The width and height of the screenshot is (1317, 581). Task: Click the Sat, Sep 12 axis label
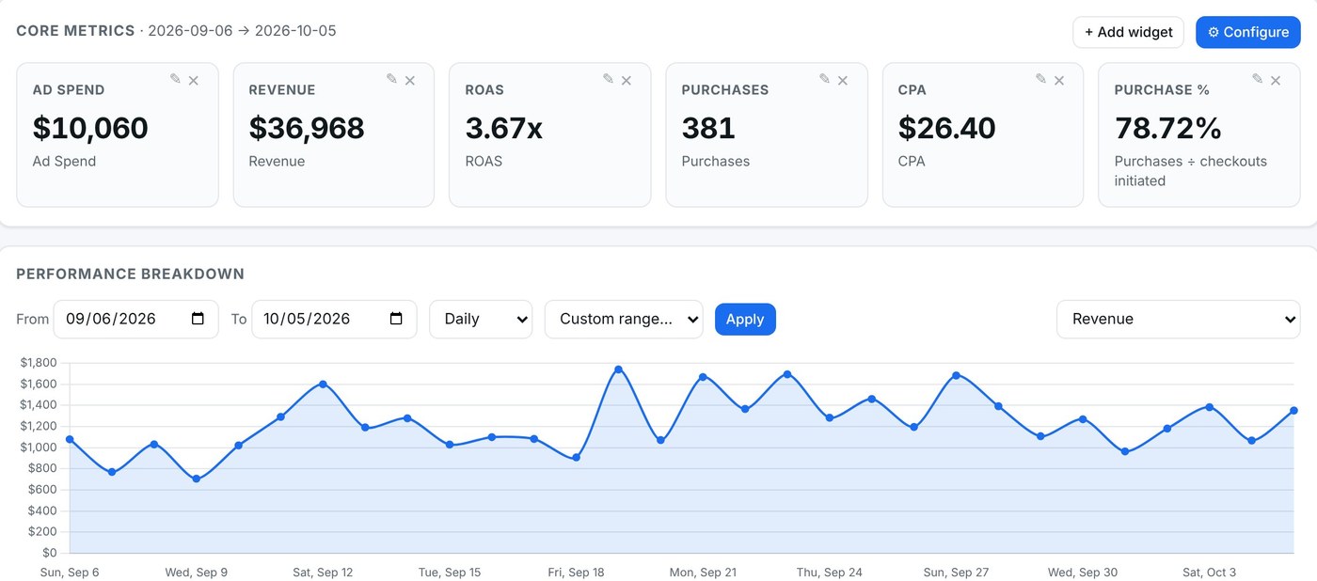(x=323, y=572)
